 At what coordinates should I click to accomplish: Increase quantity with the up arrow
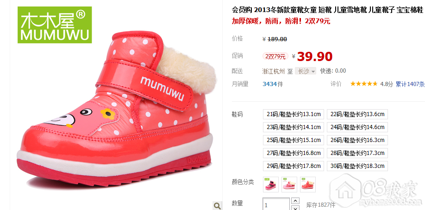pos(295,201)
